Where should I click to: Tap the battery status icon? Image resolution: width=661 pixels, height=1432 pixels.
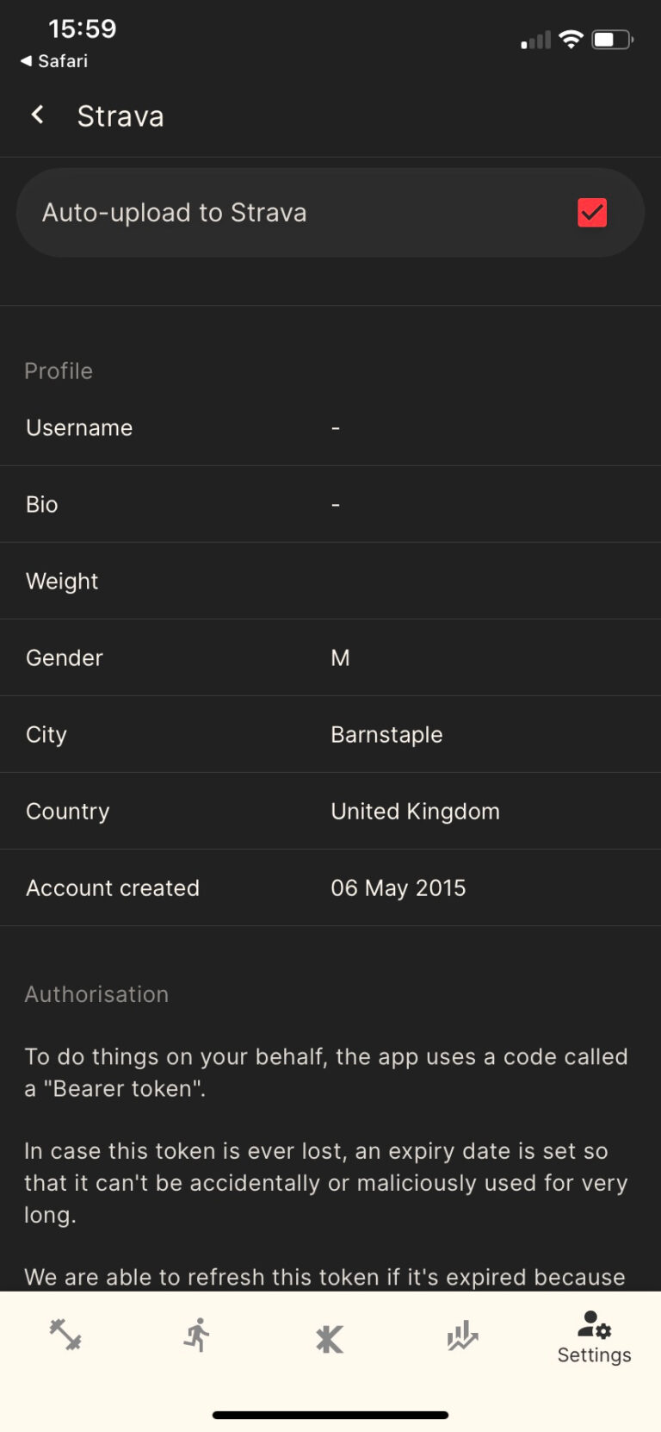point(612,40)
